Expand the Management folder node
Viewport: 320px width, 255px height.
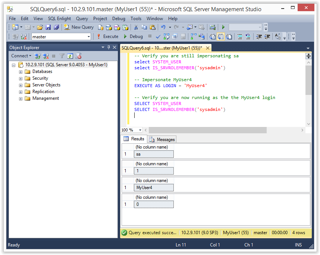coord(21,99)
